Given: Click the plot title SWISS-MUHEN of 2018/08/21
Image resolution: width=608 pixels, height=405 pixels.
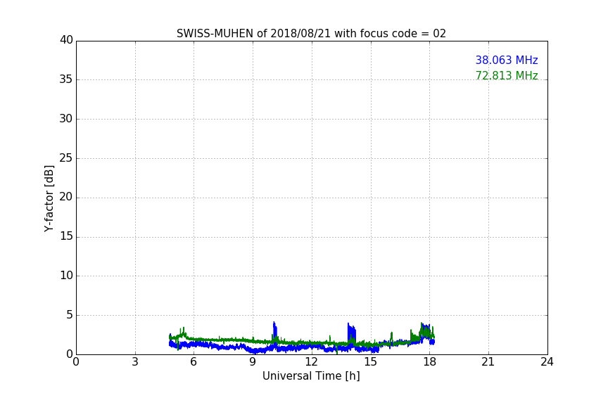Looking at the screenshot, I should 311,33.
